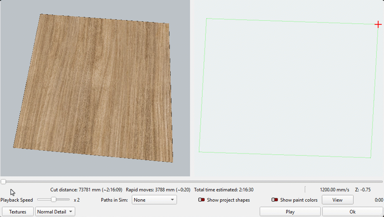Click the Textures button
Screen dimensions: 384x217
coord(18,212)
